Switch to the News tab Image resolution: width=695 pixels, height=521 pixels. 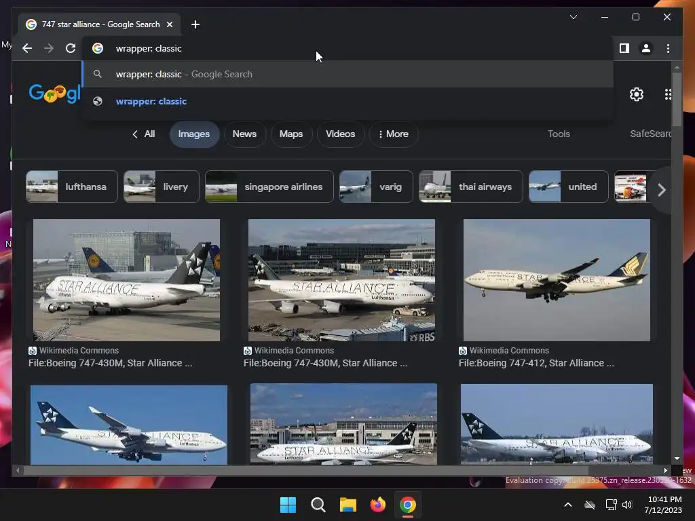(244, 134)
